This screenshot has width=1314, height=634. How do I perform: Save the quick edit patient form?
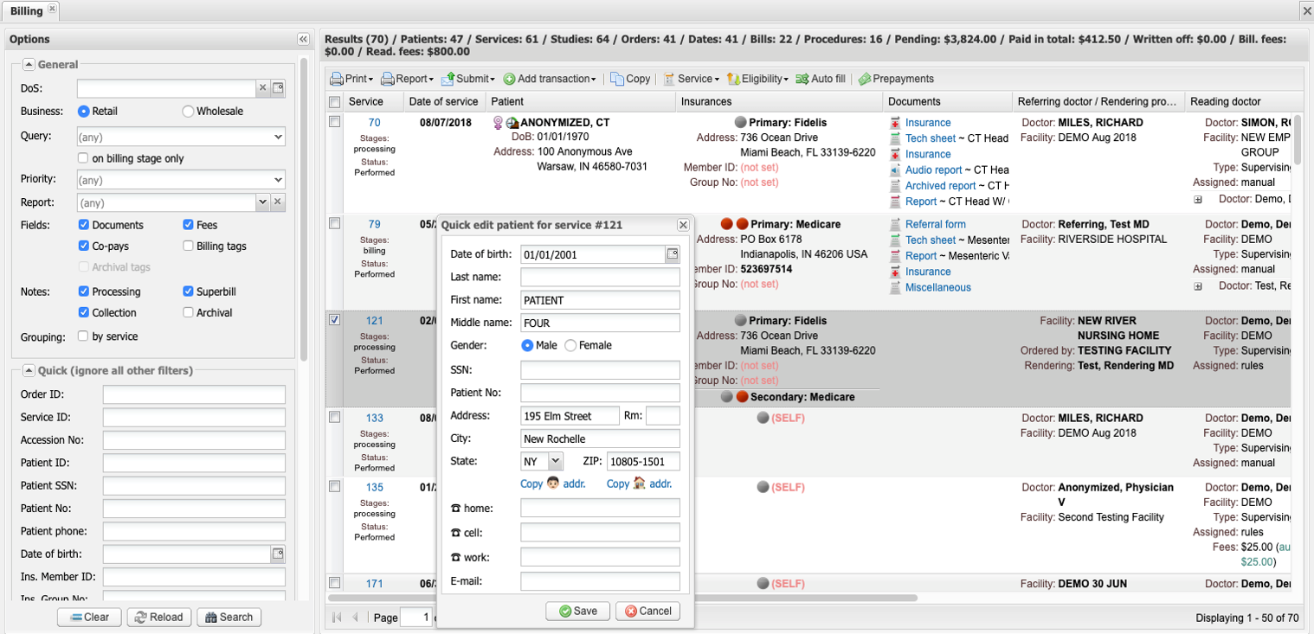pos(576,611)
